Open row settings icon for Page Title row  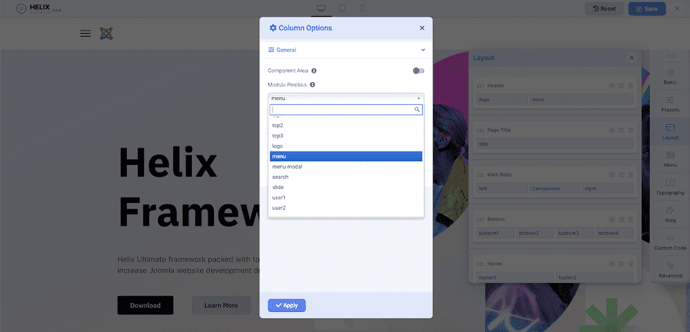click(622, 130)
